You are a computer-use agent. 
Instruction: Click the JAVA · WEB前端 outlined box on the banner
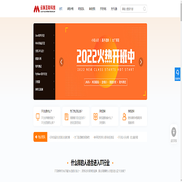106,82
